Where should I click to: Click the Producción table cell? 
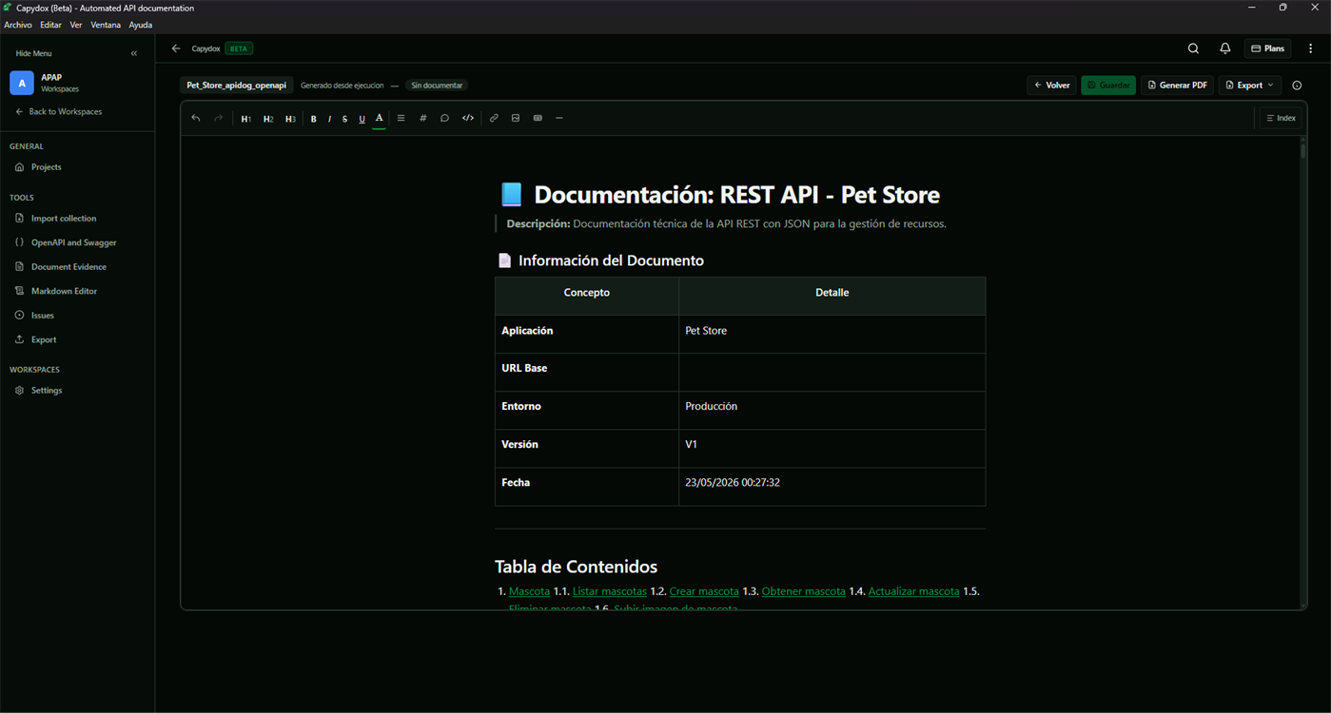click(832, 410)
